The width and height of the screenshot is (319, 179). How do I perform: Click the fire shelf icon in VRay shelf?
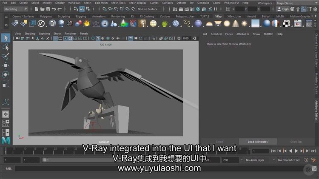click(87, 23)
